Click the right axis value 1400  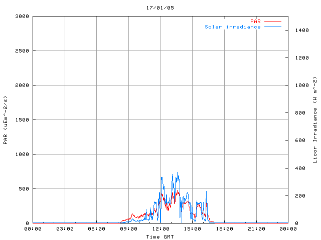point(302,30)
